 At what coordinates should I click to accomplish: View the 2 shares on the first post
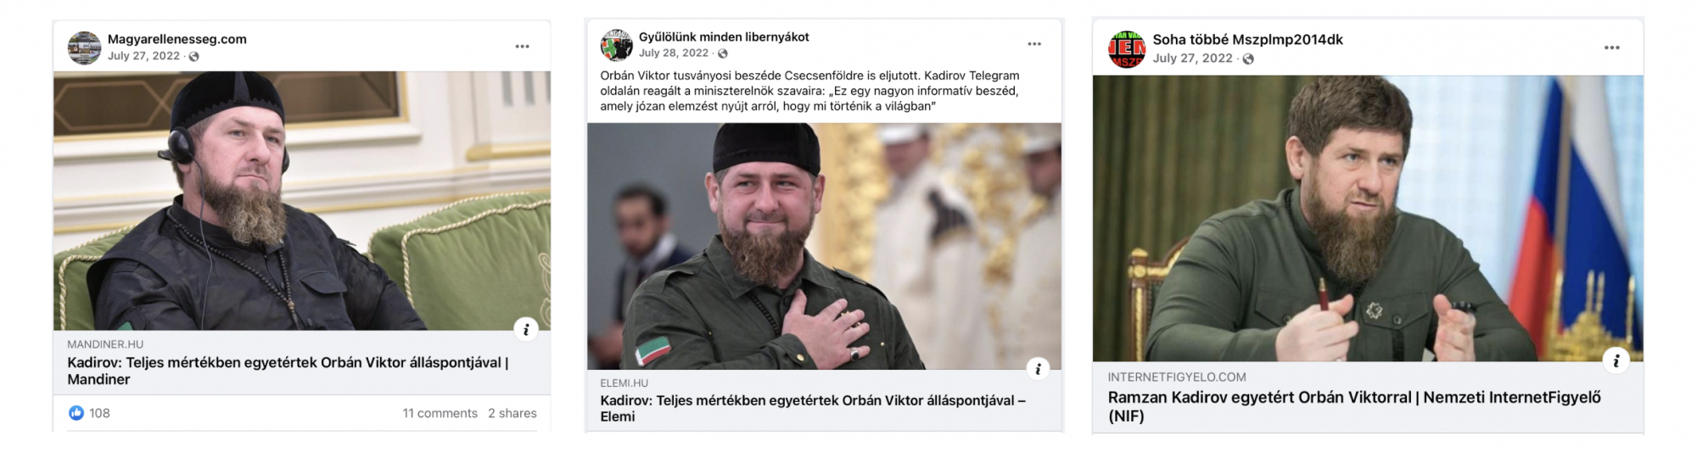pos(512,413)
